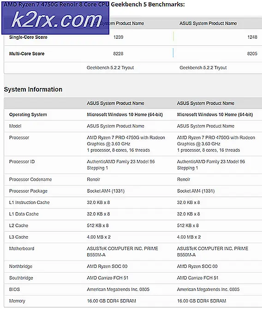Click the 8228 multi-core score value
Screen dimensions: 262x309
click(118, 53)
